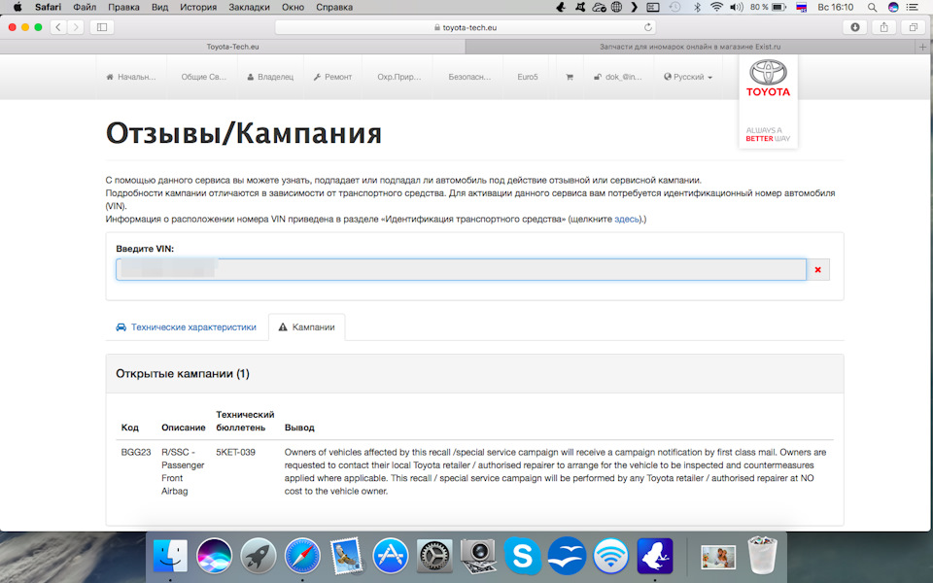
Task: Click the Safari reload page icon
Action: coord(648,27)
